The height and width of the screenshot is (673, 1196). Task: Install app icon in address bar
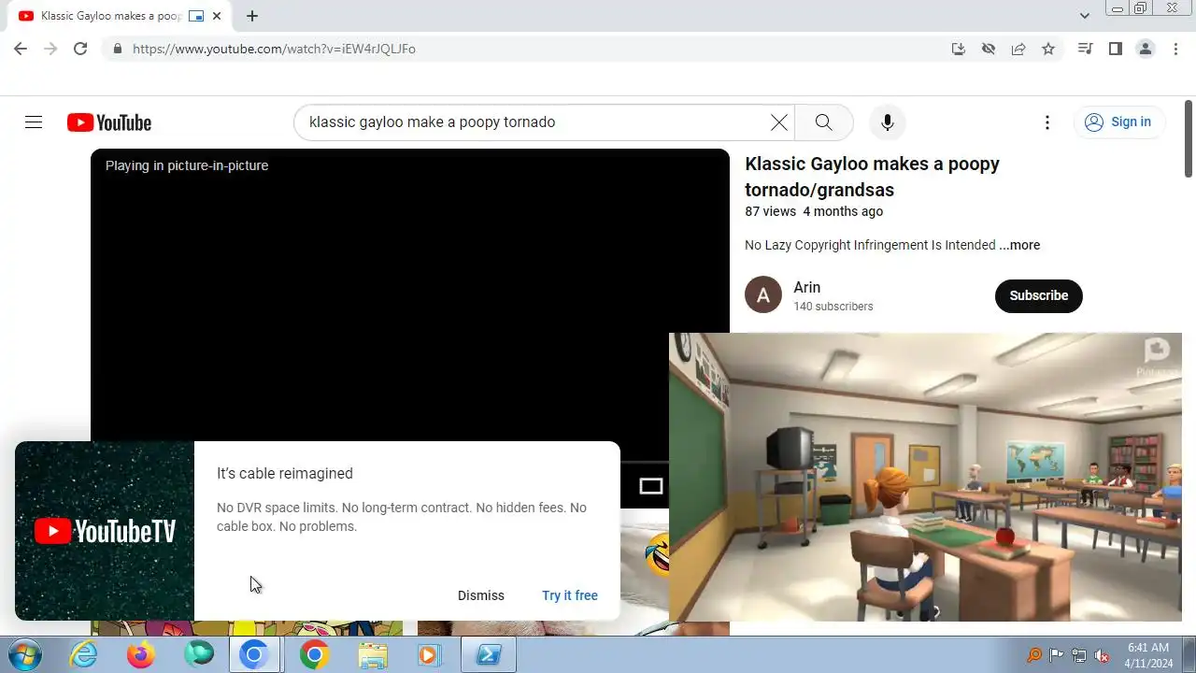(959, 49)
